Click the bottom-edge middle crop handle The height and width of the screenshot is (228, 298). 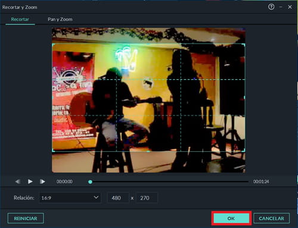(148, 151)
